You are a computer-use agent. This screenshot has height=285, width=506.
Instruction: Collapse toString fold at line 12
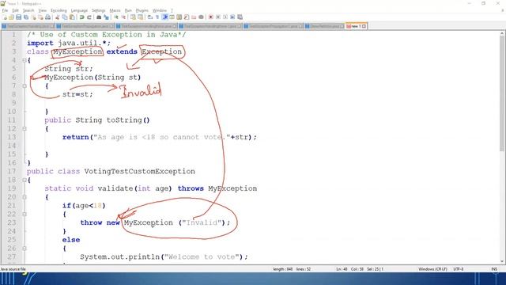point(25,128)
